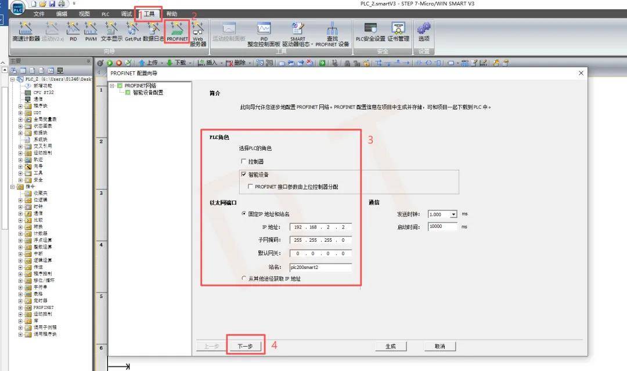Switch to the 视图 ribbon tab
Image resolution: width=627 pixels, height=371 pixels.
(x=84, y=14)
